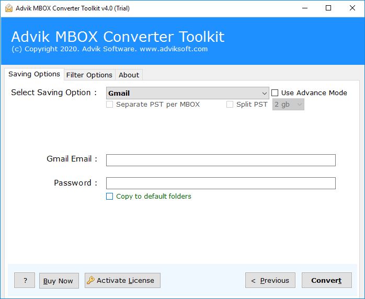365x299 pixels.
Task: Start conversion with the Convert button
Action: pos(327,280)
